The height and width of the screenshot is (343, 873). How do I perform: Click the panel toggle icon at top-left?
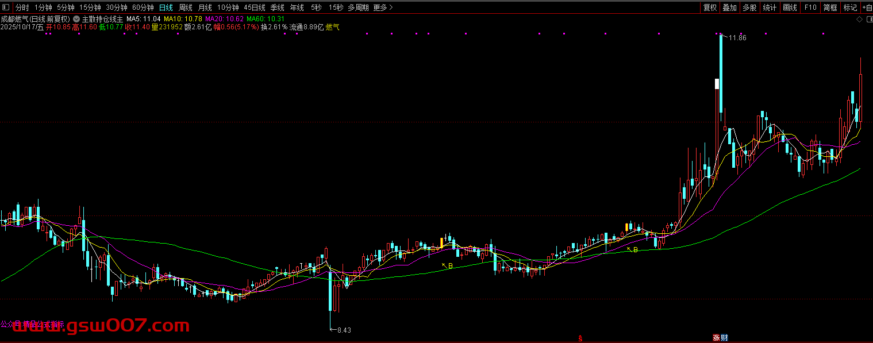[x=6, y=7]
